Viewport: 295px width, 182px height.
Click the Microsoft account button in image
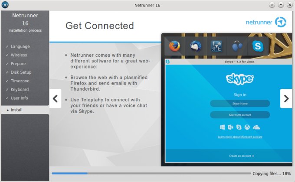240,115
